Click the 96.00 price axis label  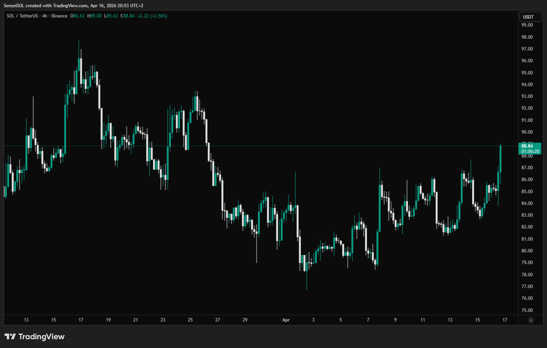[527, 61]
